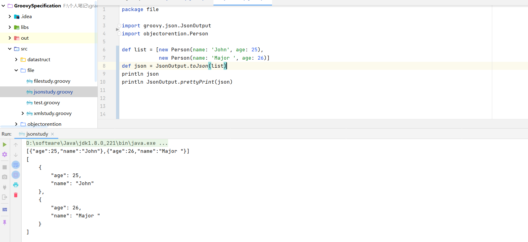Click the Exit icon in Run sidebar
Image resolution: width=528 pixels, height=242 pixels.
(x=5, y=197)
